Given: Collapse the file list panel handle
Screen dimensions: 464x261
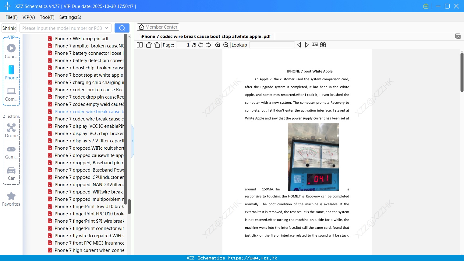Looking at the screenshot, I should (x=133, y=141).
